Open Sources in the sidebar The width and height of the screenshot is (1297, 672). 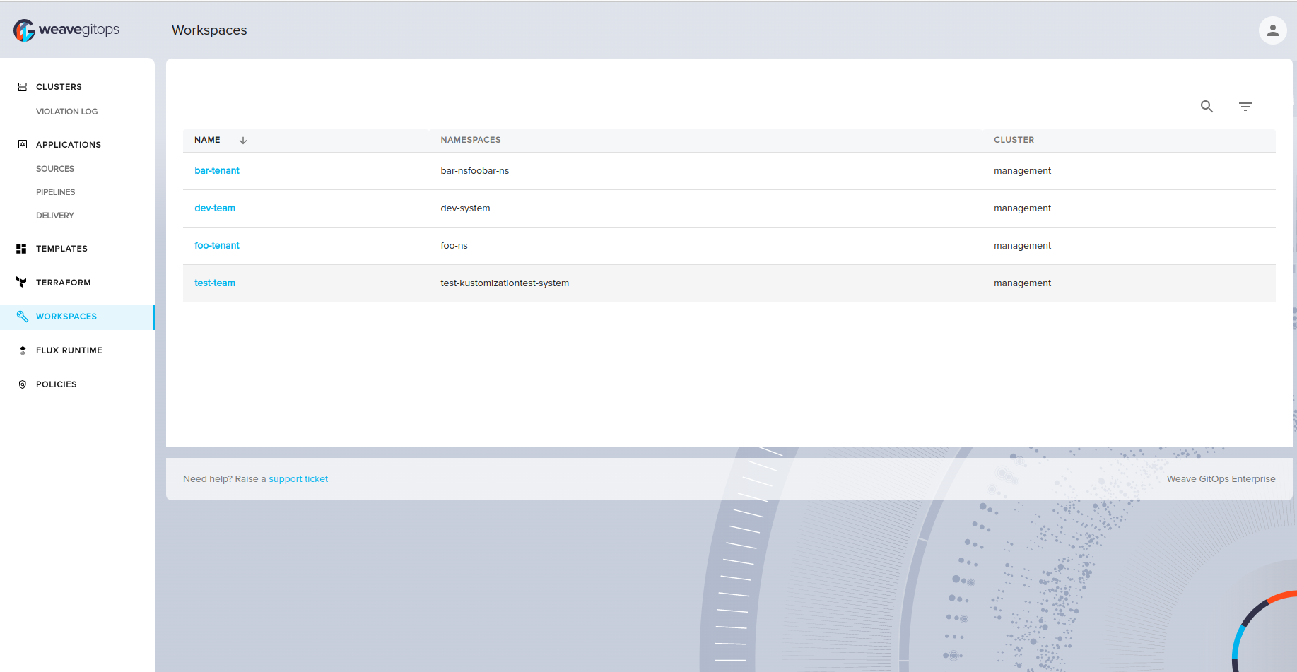(x=55, y=169)
